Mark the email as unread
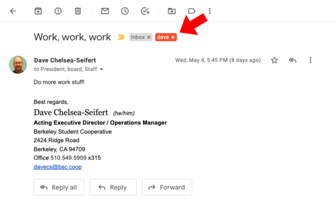Screen dimensions: 336x202 pos(105,11)
